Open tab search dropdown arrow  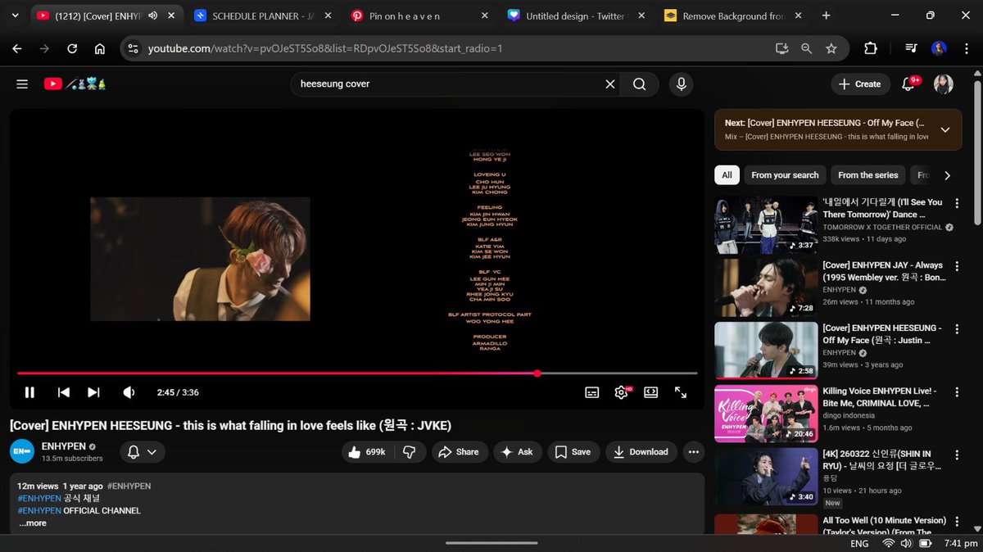click(x=16, y=16)
